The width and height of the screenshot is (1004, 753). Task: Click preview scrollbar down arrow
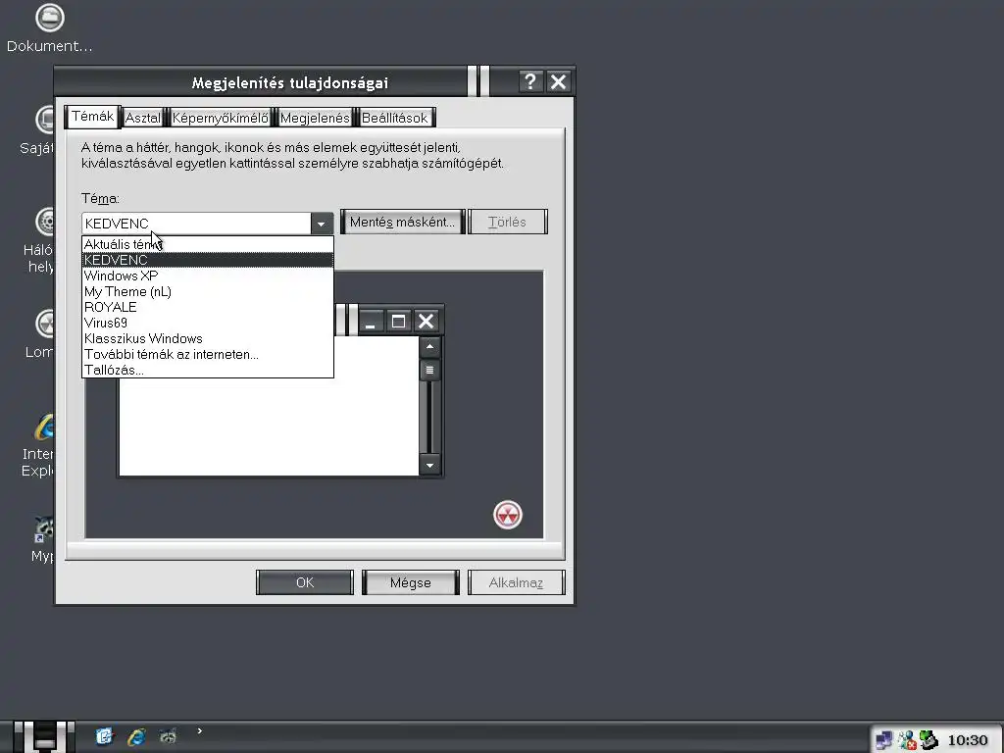[429, 466]
